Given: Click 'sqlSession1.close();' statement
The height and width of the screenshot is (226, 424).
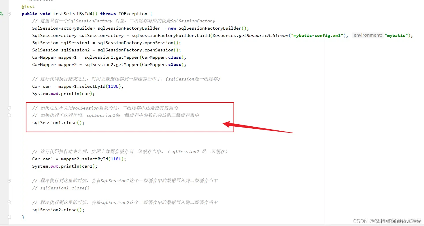Looking at the screenshot, I should [x=58, y=123].
